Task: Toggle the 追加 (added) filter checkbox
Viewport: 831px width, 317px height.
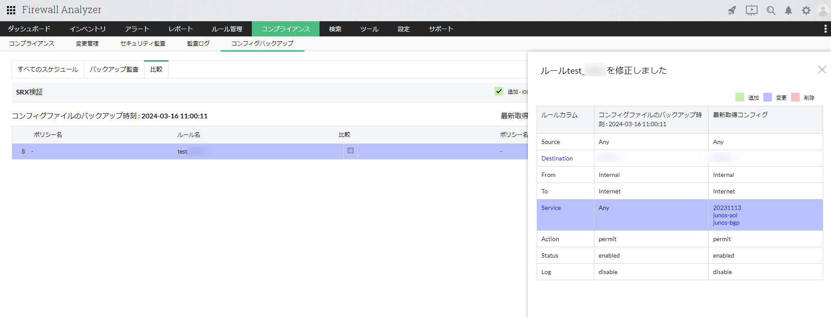Action: (x=499, y=91)
